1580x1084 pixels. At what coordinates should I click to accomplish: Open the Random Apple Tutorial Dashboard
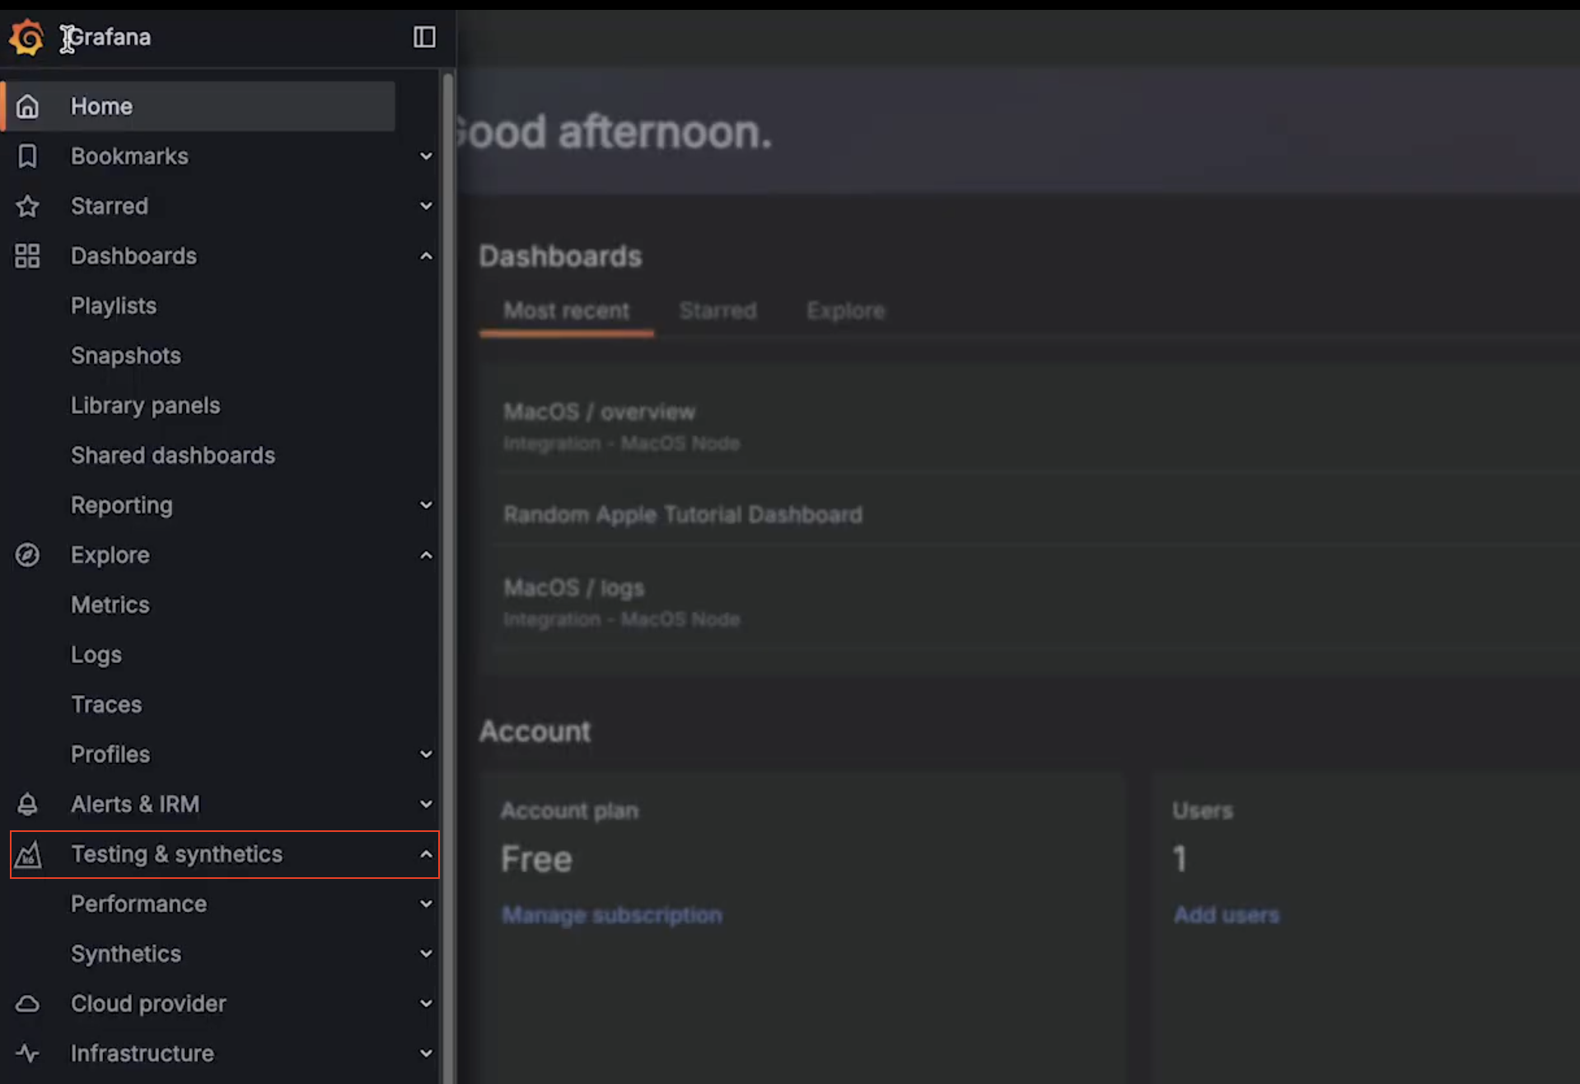pos(683,514)
